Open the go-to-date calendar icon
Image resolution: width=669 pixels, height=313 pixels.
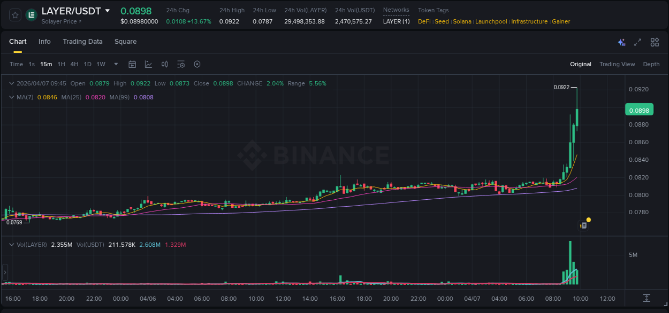[132, 64]
